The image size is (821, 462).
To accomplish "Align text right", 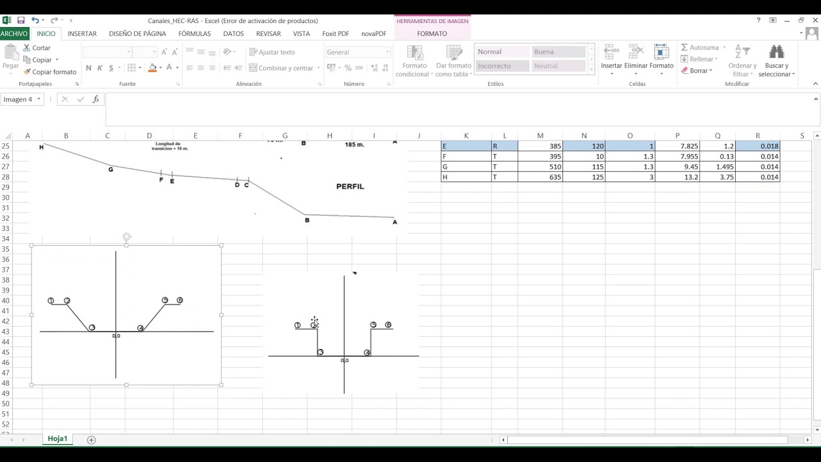I will point(213,68).
